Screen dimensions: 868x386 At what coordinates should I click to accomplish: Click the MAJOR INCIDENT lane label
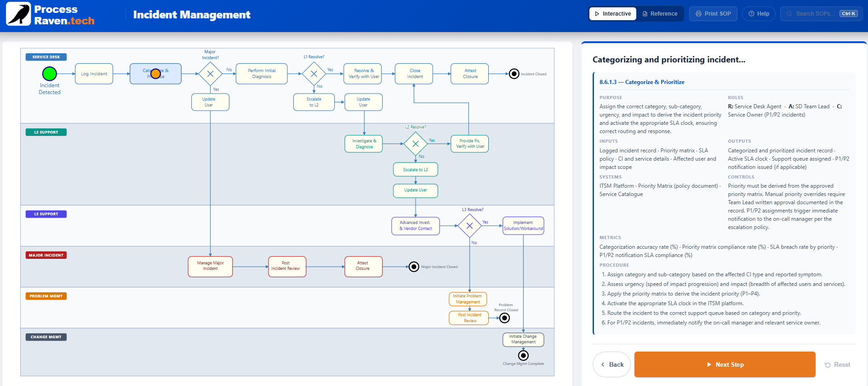(x=46, y=255)
